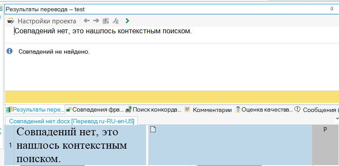Open Настройки проекта project settings
Viewport: 339px width, 166px height.
pyautogui.click(x=47, y=21)
